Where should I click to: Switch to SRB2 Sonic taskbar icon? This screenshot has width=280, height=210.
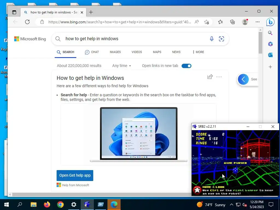(87, 205)
